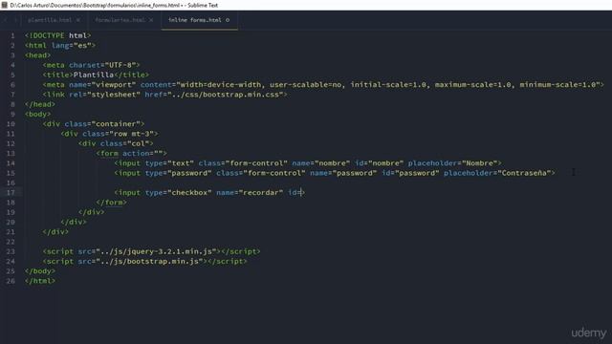This screenshot has width=612, height=344.
Task: Switch to the formularios.html tab
Action: pos(120,20)
